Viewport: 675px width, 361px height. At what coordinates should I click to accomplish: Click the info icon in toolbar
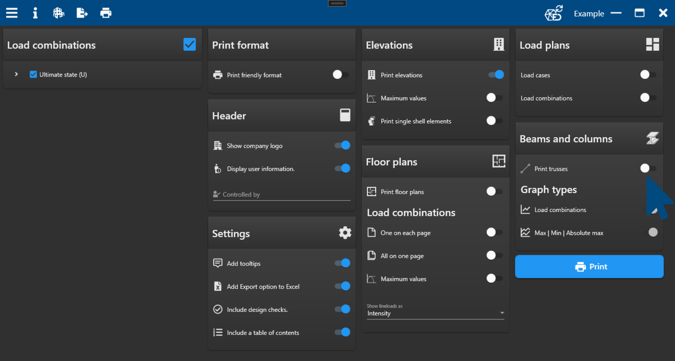(x=35, y=13)
